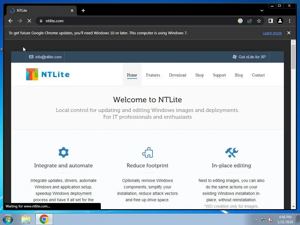Click the Integrate and automate heading
The image size is (300, 225).
click(63, 166)
